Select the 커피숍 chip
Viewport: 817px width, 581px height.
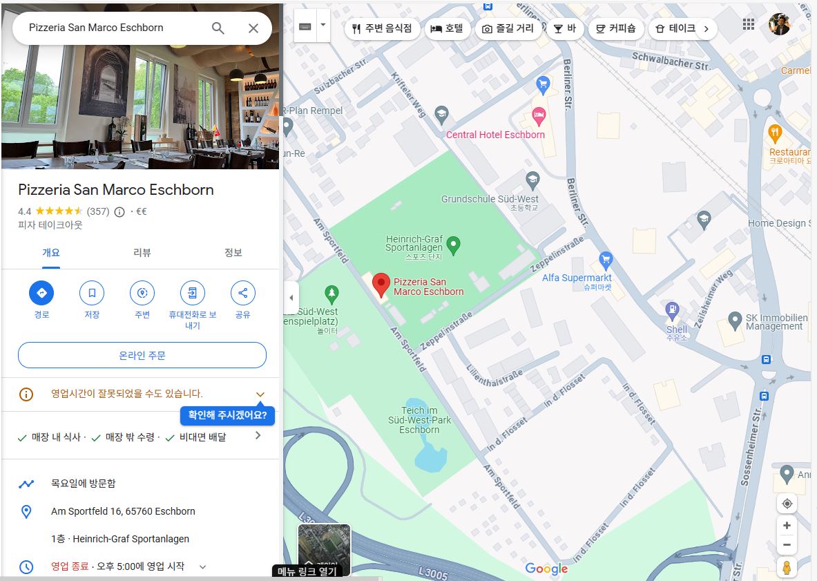tap(617, 28)
